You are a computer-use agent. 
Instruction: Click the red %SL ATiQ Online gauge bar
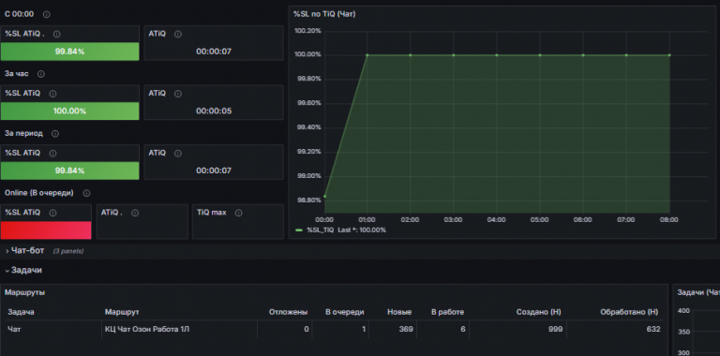[46, 230]
